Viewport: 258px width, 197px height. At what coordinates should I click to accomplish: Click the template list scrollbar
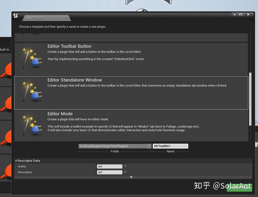(x=250, y=99)
